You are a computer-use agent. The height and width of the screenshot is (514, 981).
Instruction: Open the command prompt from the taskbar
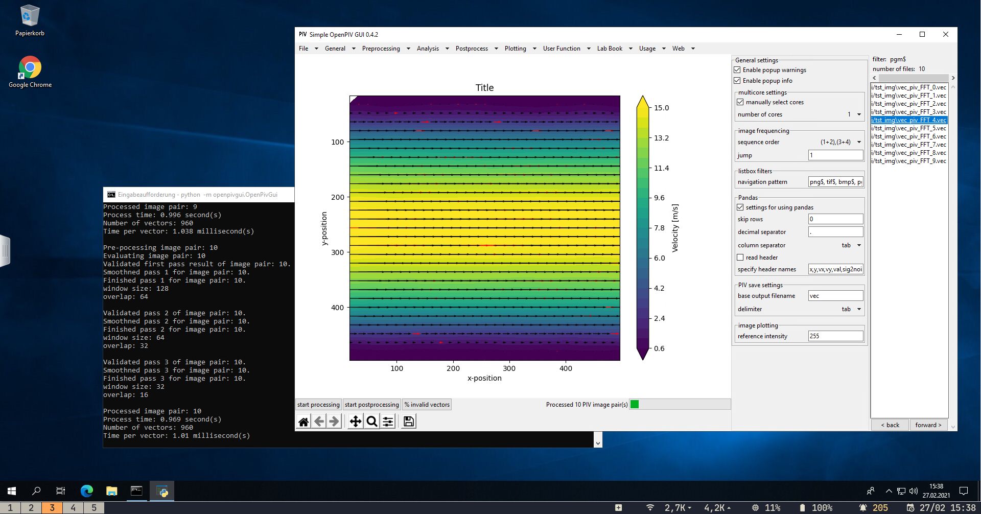pos(136,491)
